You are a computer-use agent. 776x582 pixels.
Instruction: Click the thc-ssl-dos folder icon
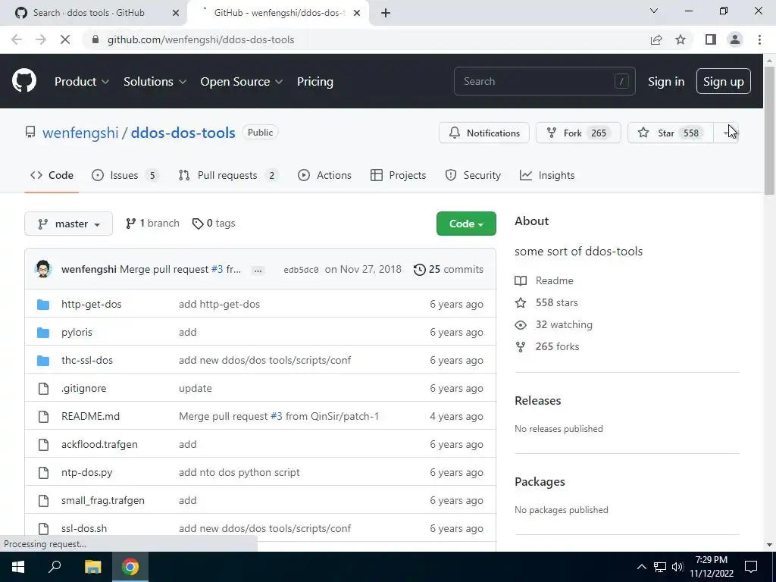(x=43, y=361)
